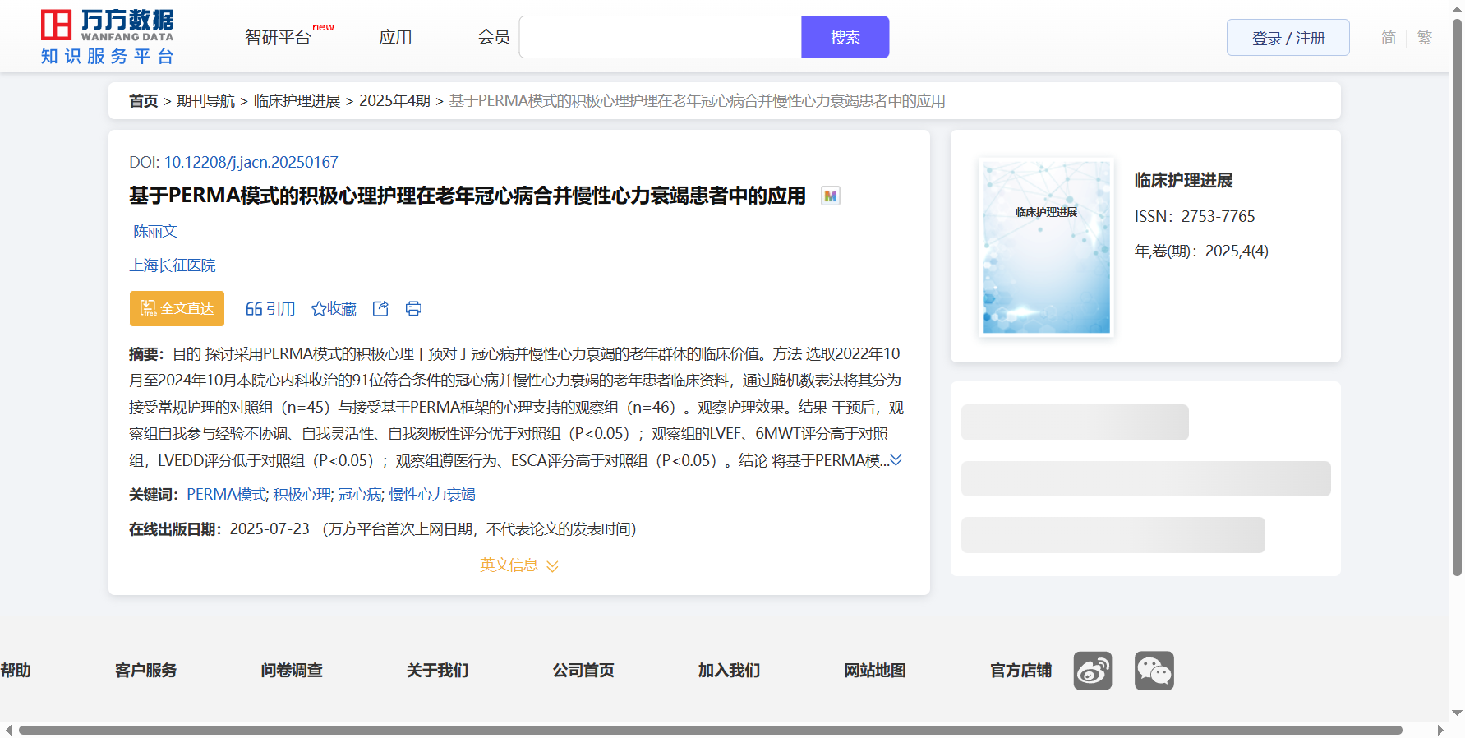Click keyword 慢性心力衰竭
1465x738 pixels.
pyautogui.click(x=432, y=495)
